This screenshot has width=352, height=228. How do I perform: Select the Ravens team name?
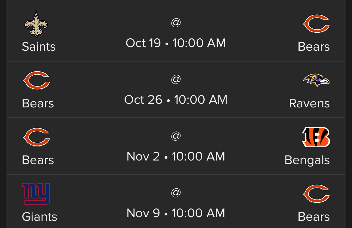coord(309,103)
